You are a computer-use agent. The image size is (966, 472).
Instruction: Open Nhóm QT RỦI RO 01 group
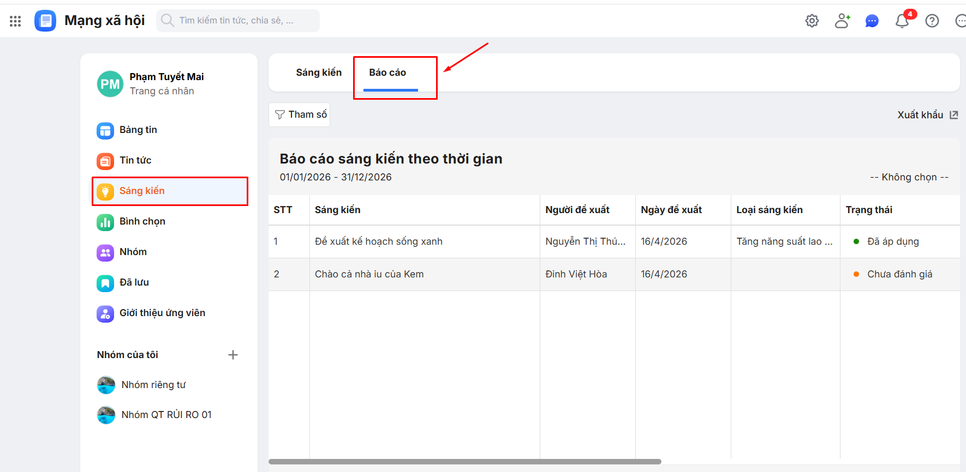(x=166, y=415)
